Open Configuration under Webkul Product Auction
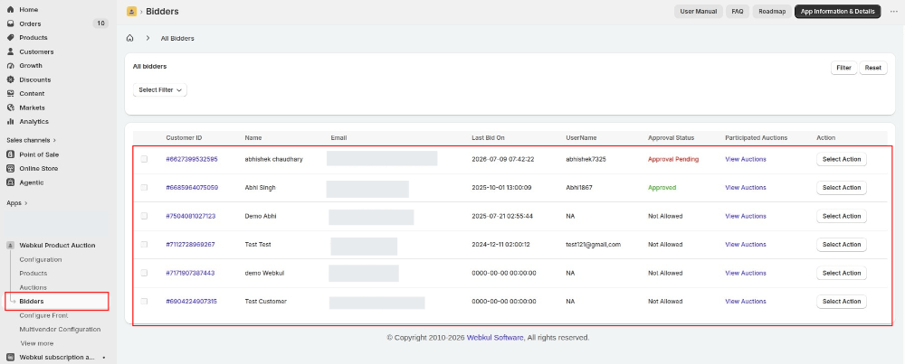 pyautogui.click(x=41, y=260)
